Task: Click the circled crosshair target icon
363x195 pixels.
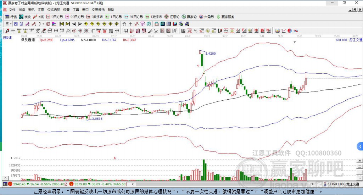Action: 74,31
